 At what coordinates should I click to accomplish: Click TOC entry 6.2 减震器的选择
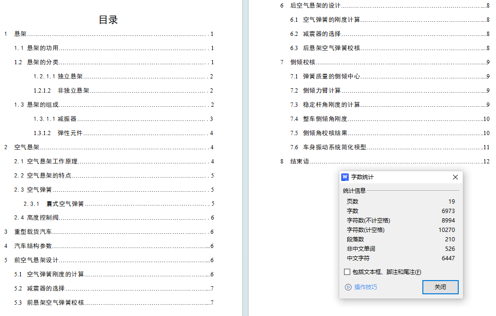coord(390,34)
